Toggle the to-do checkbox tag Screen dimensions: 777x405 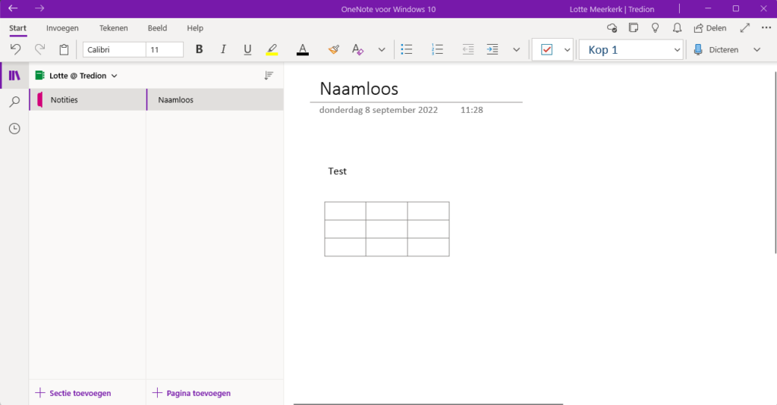[546, 49]
